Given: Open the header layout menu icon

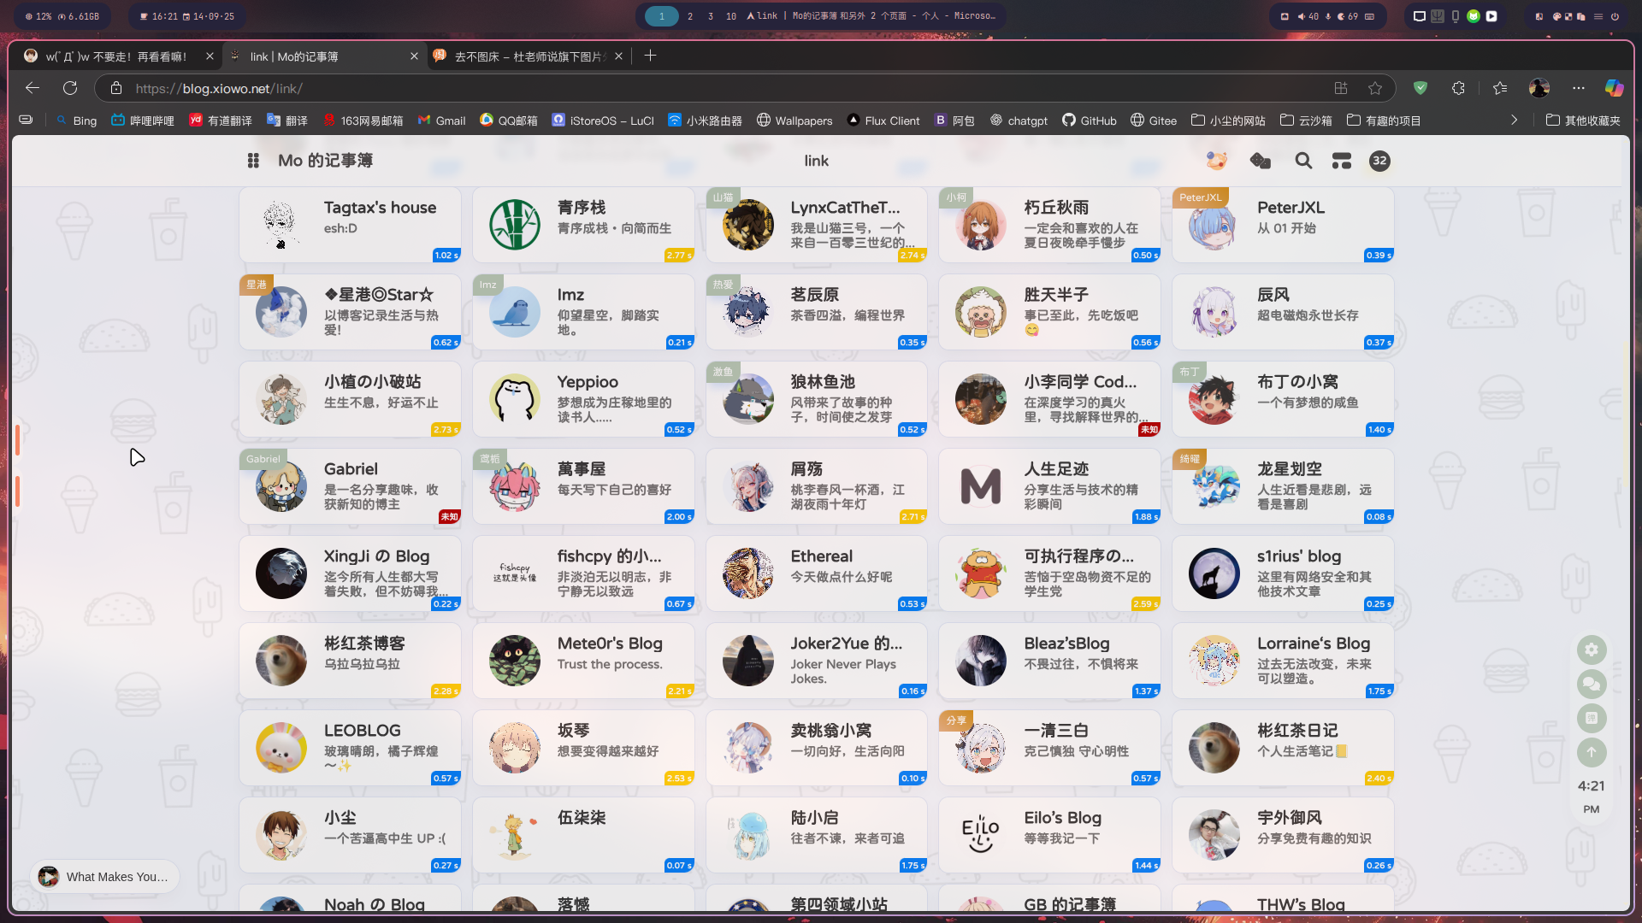Looking at the screenshot, I should [1341, 161].
